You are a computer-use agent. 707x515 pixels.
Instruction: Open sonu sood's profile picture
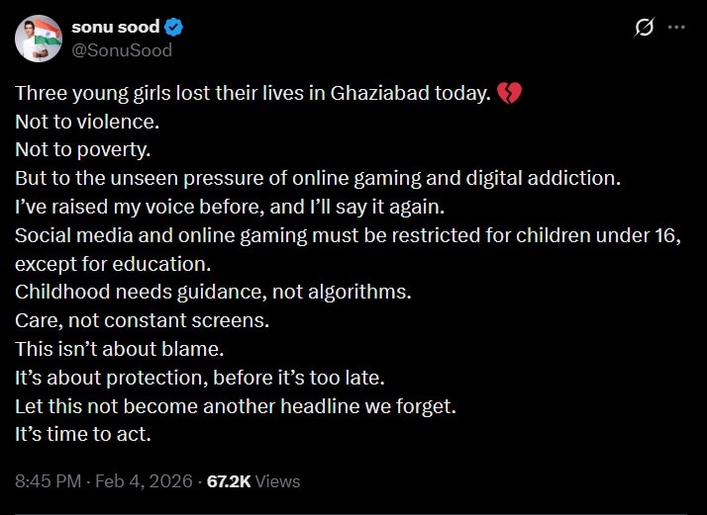(x=39, y=38)
